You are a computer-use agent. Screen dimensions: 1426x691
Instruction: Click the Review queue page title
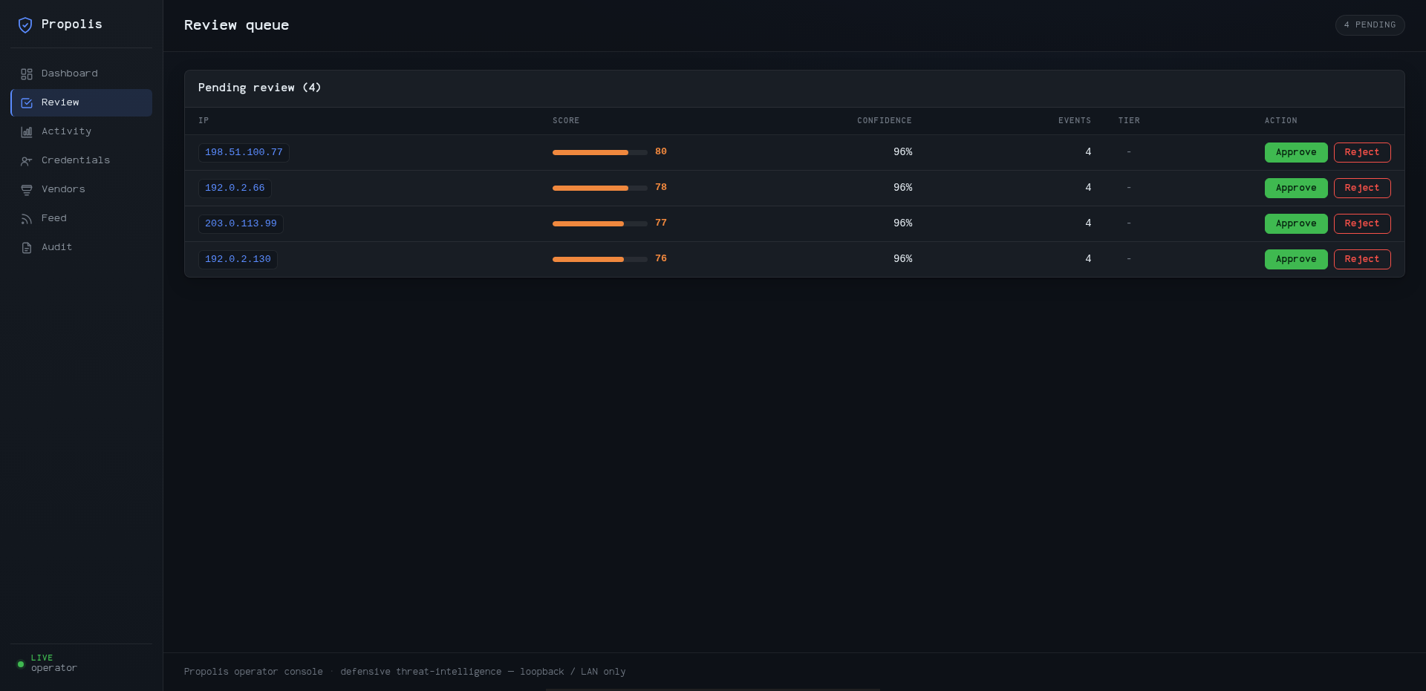236,25
